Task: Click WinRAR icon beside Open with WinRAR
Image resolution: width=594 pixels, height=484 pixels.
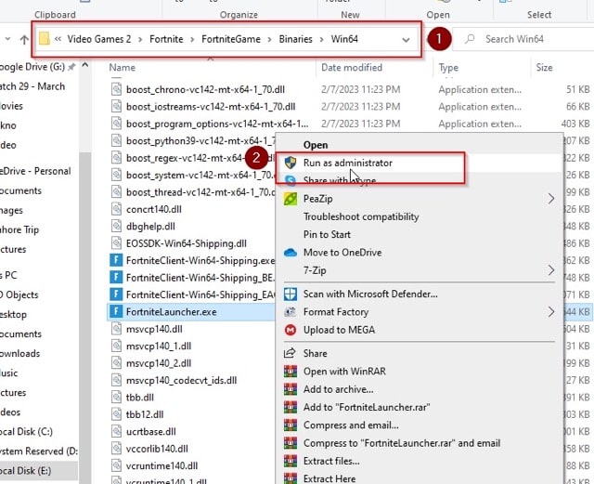Action: click(x=291, y=371)
